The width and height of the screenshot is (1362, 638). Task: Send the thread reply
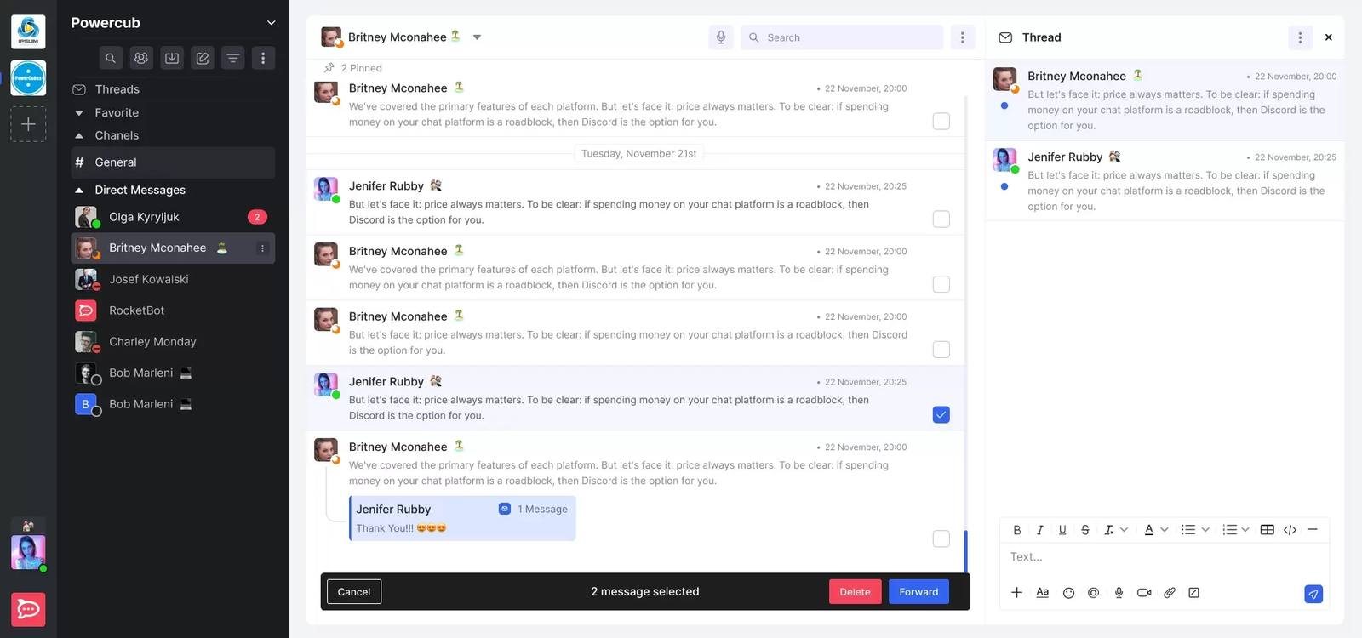pyautogui.click(x=1313, y=595)
